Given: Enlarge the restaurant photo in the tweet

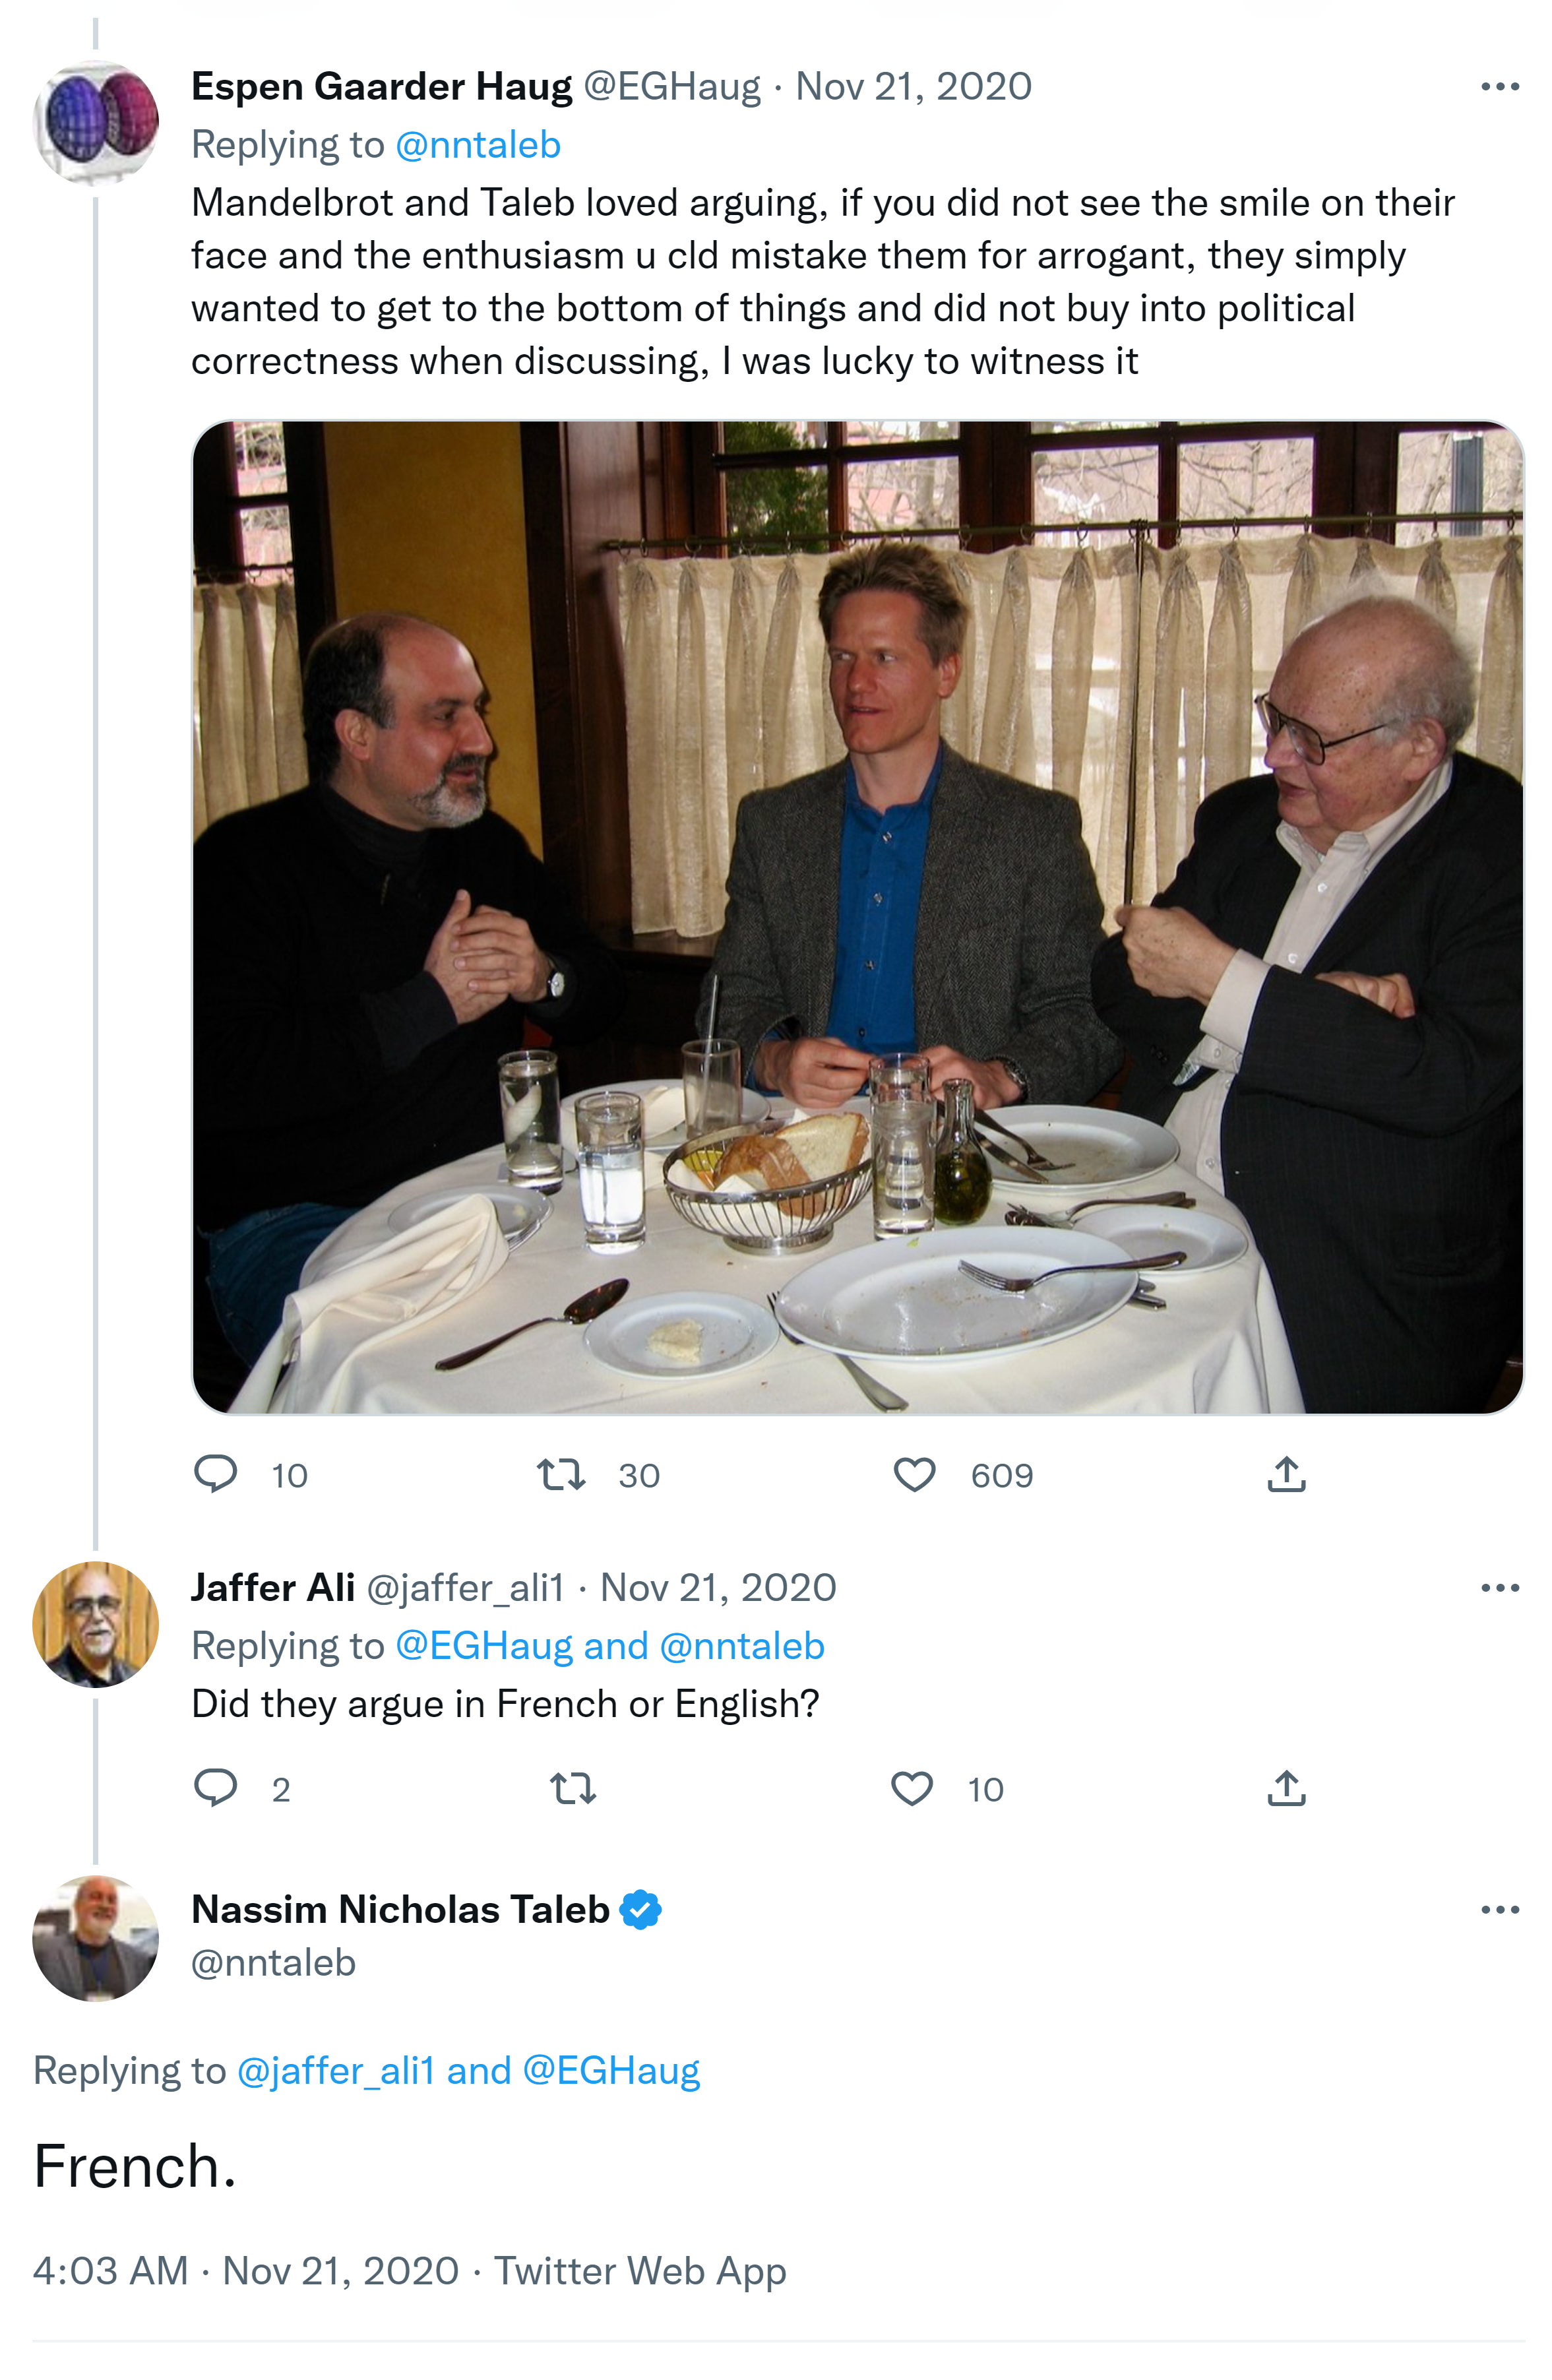Looking at the screenshot, I should coord(857,916).
